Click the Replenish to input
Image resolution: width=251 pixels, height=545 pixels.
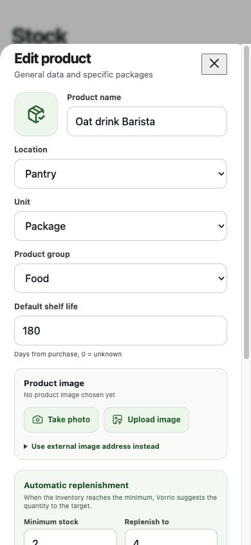tap(171, 537)
